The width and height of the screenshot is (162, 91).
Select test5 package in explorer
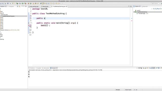click(x=2, y=22)
